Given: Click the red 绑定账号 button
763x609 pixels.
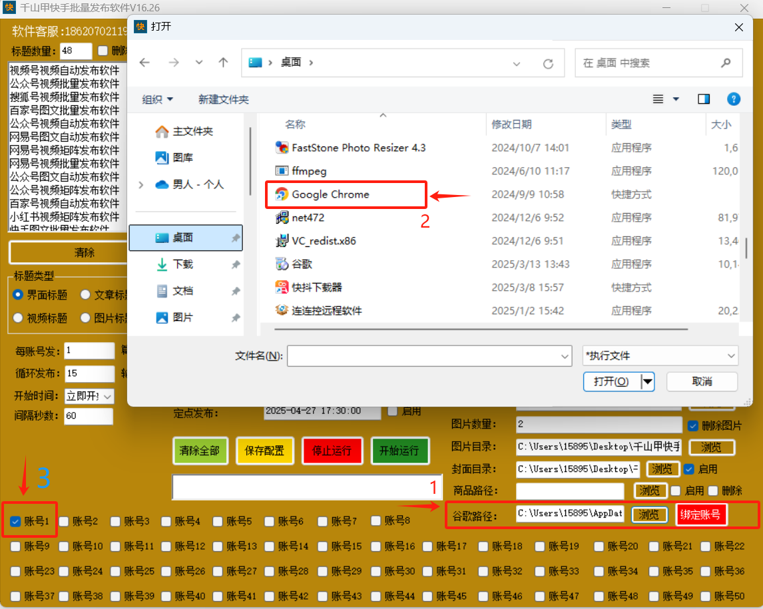Looking at the screenshot, I should [700, 514].
